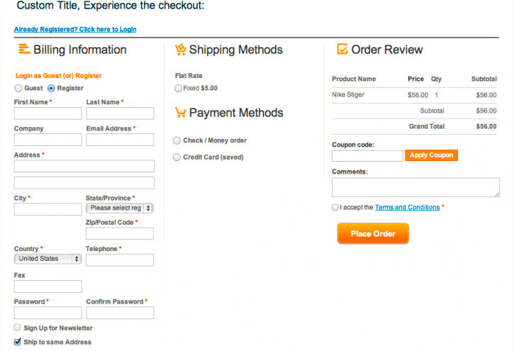Select the Guest radio option

point(18,89)
